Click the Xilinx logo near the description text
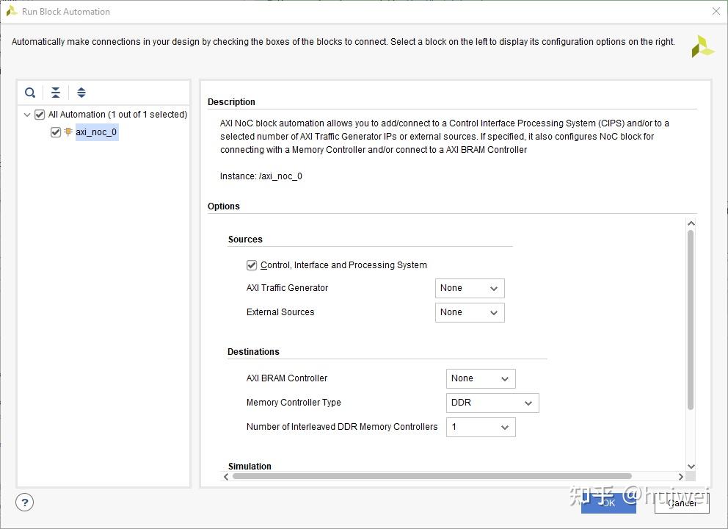The height and width of the screenshot is (529, 728). coord(702,46)
